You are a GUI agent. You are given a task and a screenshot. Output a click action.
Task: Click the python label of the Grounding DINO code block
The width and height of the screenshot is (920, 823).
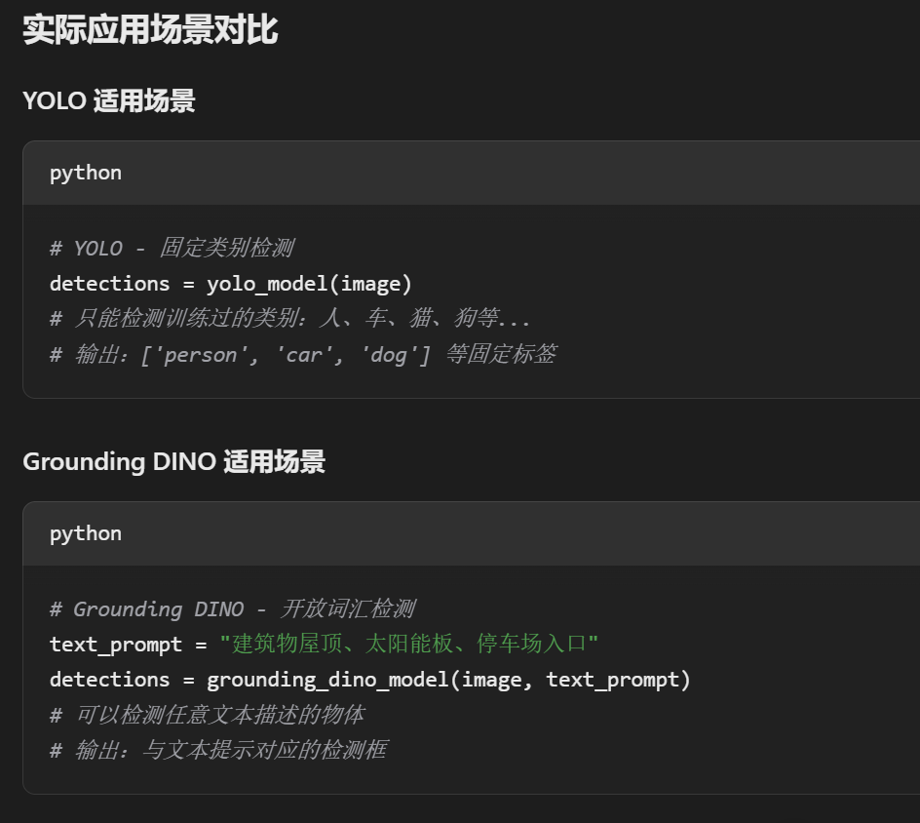point(86,533)
